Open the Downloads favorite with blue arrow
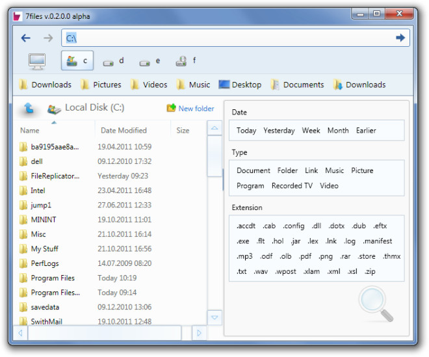429x357 pixels. click(x=359, y=85)
